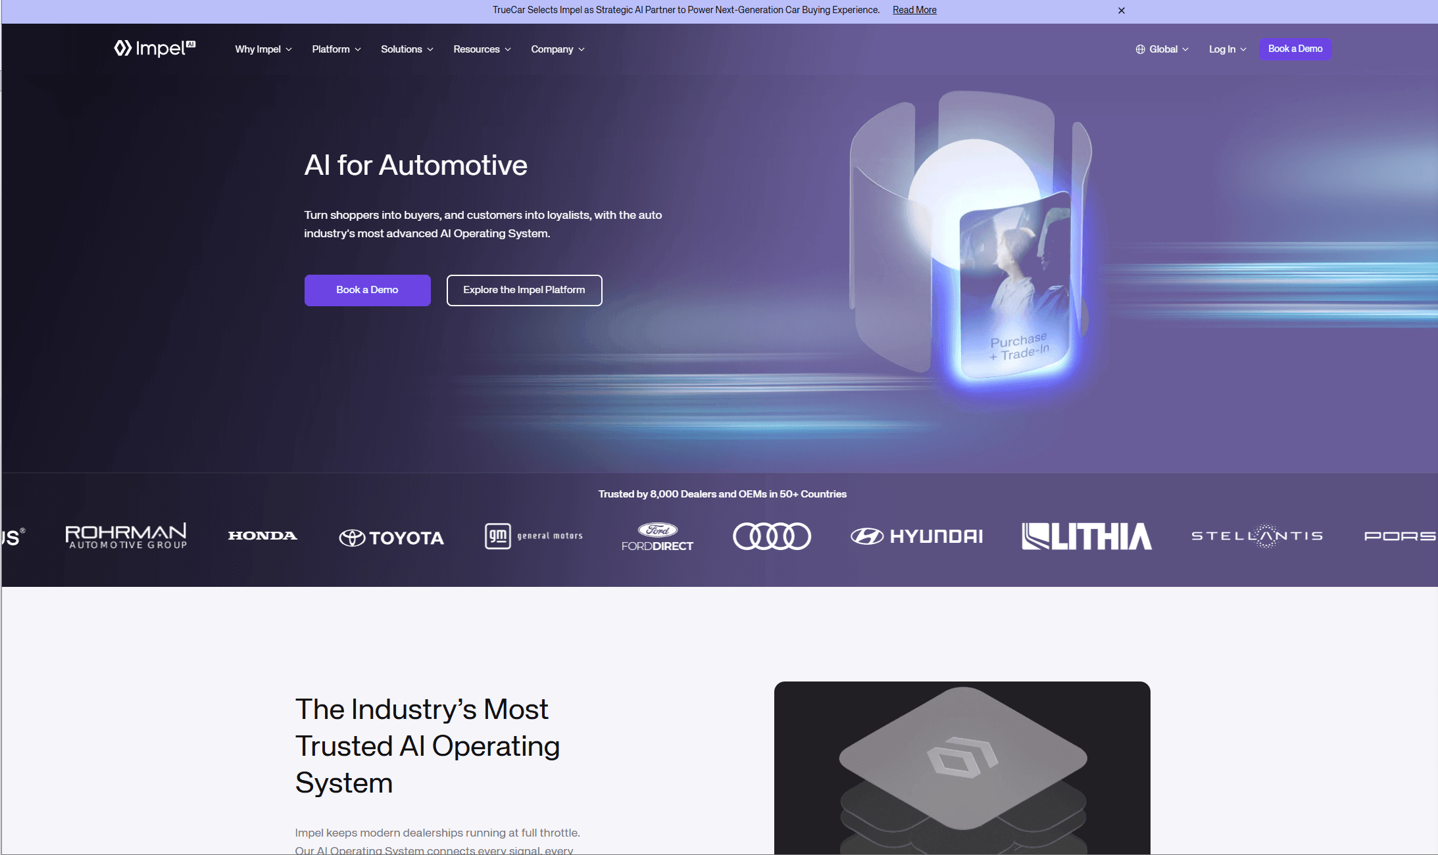Image resolution: width=1438 pixels, height=855 pixels.
Task: Click 'TrueCar Selects Impel' announcement text
Action: tap(686, 10)
